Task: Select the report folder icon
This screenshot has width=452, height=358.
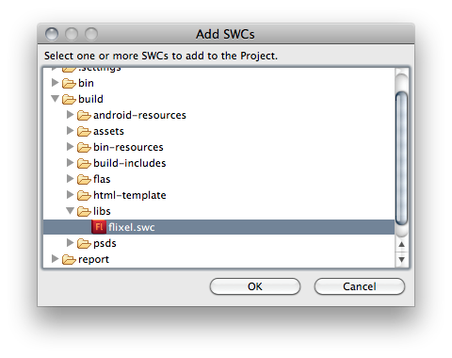Action: point(69,259)
